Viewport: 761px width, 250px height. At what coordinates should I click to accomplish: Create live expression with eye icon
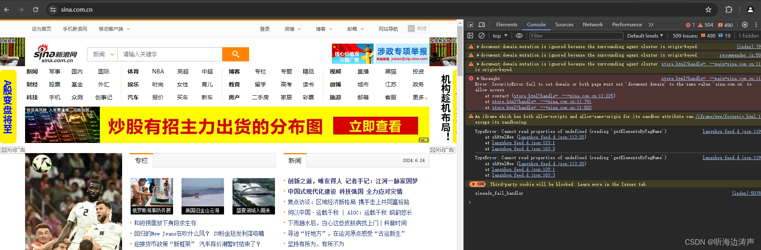pyautogui.click(x=519, y=36)
